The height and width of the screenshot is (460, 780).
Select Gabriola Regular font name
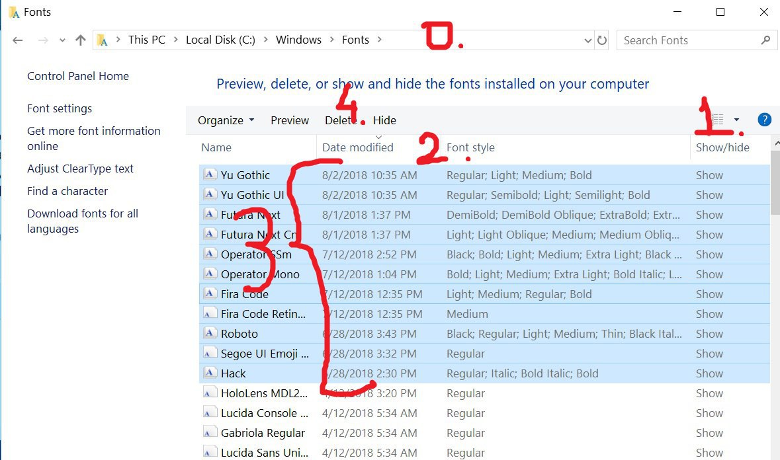point(263,433)
